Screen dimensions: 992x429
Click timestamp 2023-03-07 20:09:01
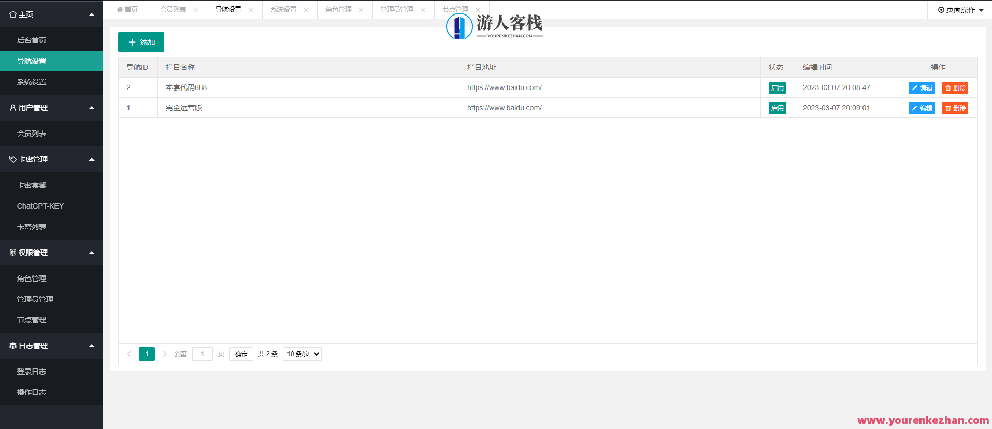coord(837,108)
